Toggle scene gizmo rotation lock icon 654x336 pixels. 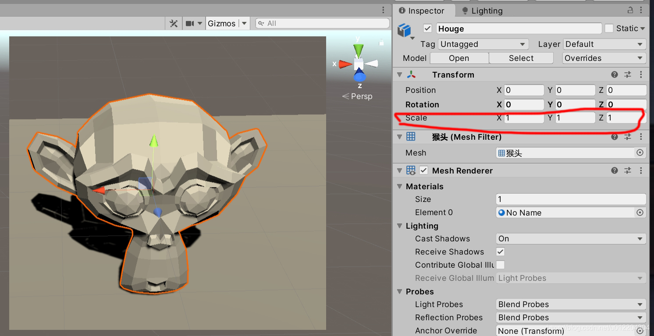381,42
